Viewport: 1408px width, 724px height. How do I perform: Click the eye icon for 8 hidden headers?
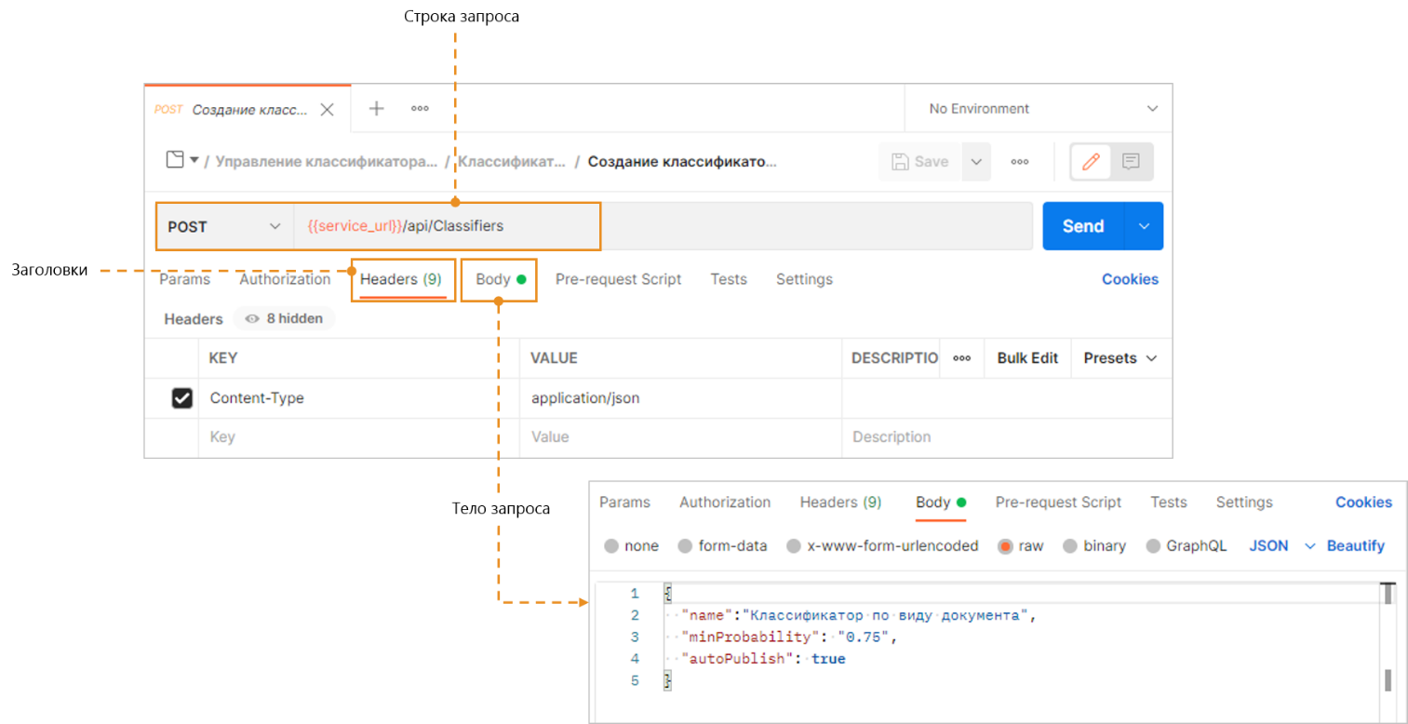251,318
